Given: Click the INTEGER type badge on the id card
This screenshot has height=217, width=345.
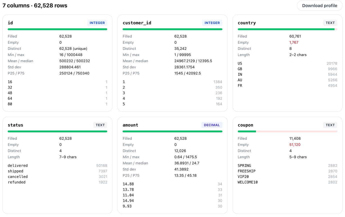Looking at the screenshot, I should coord(97,23).
